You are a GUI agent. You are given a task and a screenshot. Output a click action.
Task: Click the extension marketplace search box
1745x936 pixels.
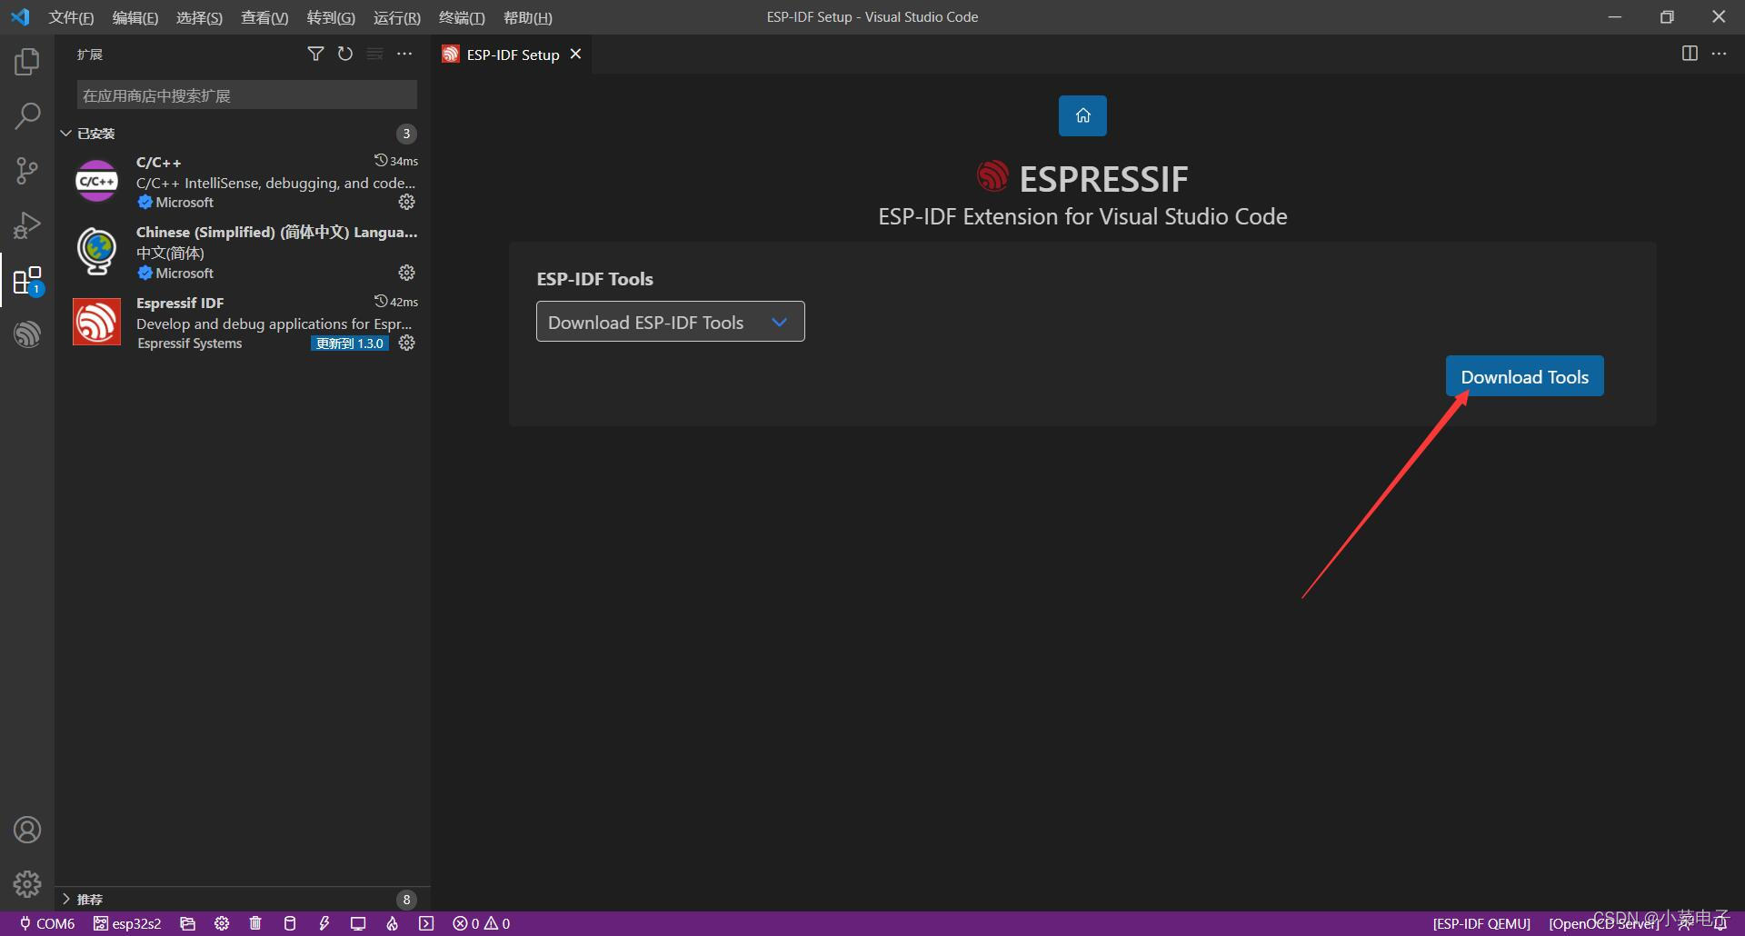[246, 95]
